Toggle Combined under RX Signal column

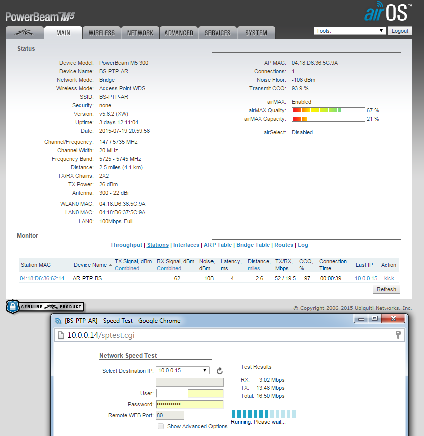(x=169, y=268)
